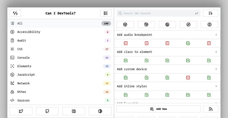Click the enter arrow in search box
Screen dimensions: 228x118
pyautogui.click(x=197, y=13)
